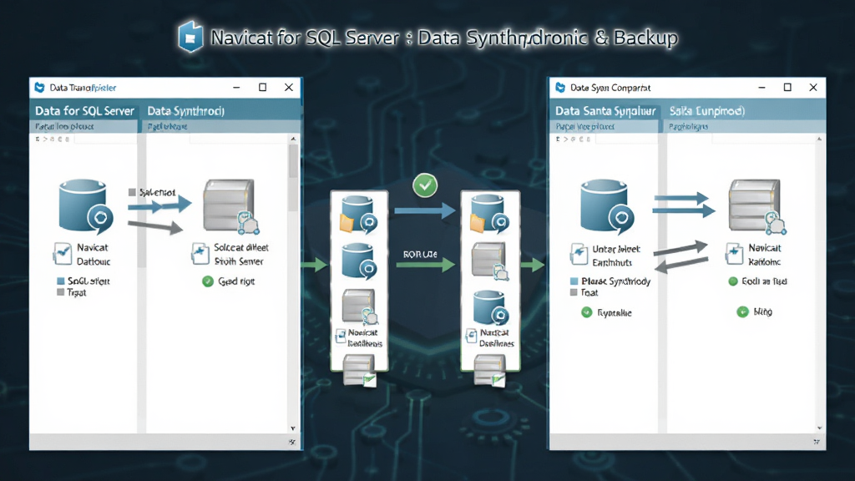Click the document icon beside 'Navicat Datlouic'
Viewport: 855px width, 481px height.
point(62,254)
